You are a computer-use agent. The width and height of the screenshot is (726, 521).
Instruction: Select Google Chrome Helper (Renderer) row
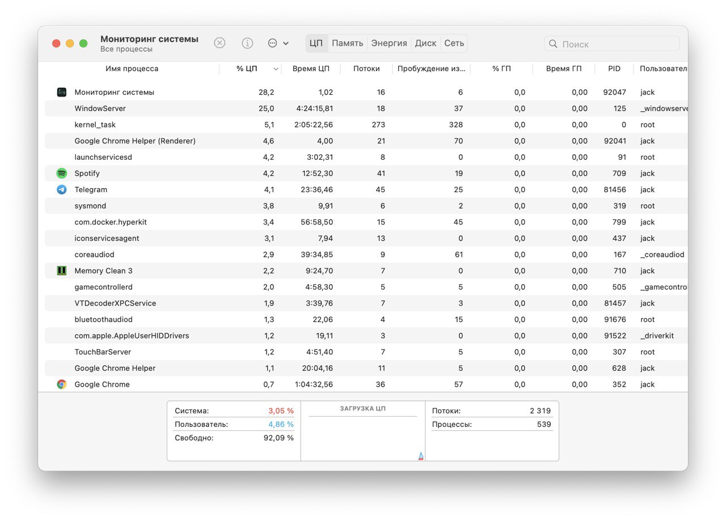coord(366,141)
